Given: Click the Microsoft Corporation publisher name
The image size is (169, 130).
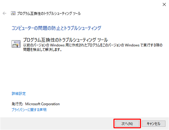Looking at the screenshot, I should tap(42, 104).
